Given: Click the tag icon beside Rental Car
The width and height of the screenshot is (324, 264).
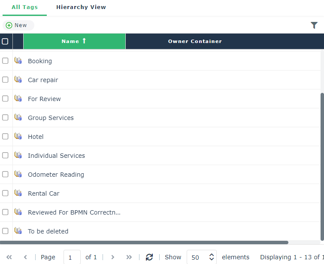Looking at the screenshot, I should [18, 193].
